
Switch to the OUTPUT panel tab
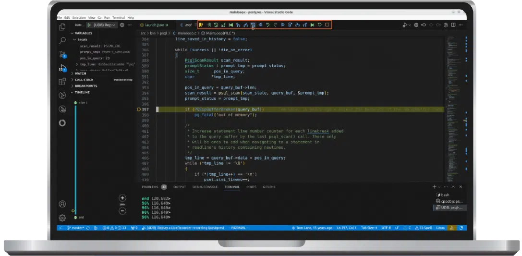point(180,187)
